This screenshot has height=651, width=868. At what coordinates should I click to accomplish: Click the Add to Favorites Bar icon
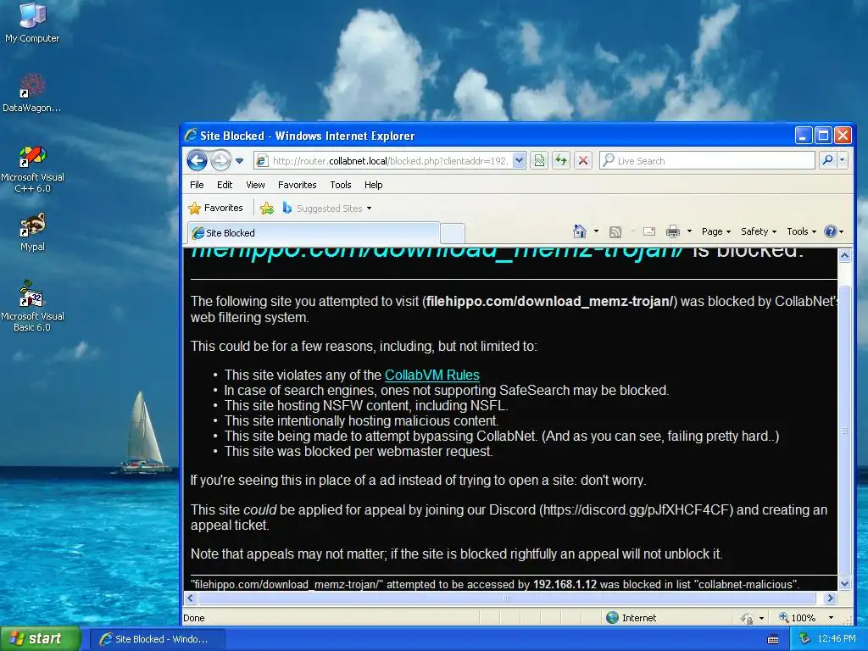pos(267,209)
